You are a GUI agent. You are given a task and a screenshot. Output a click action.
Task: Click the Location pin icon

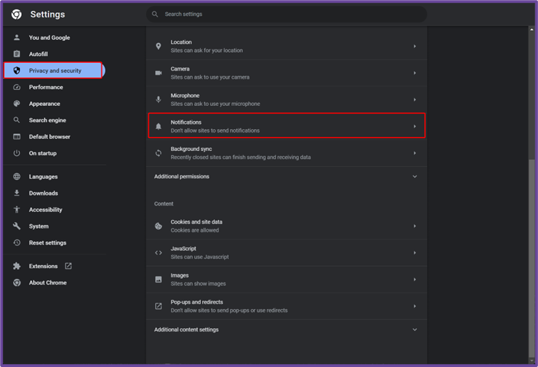click(x=158, y=46)
